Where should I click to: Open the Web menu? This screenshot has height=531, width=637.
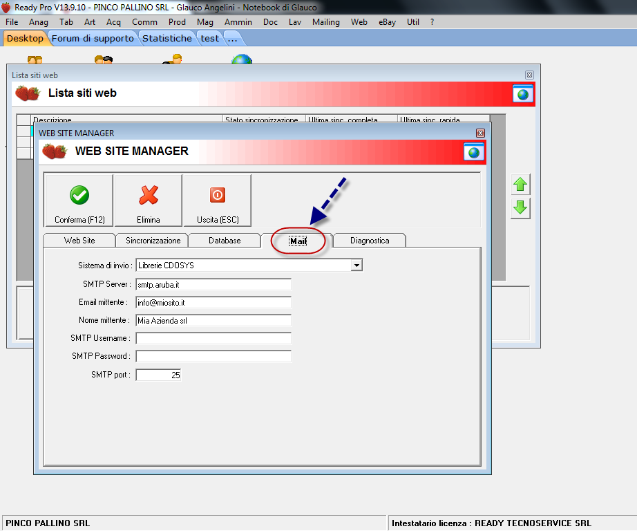click(359, 22)
